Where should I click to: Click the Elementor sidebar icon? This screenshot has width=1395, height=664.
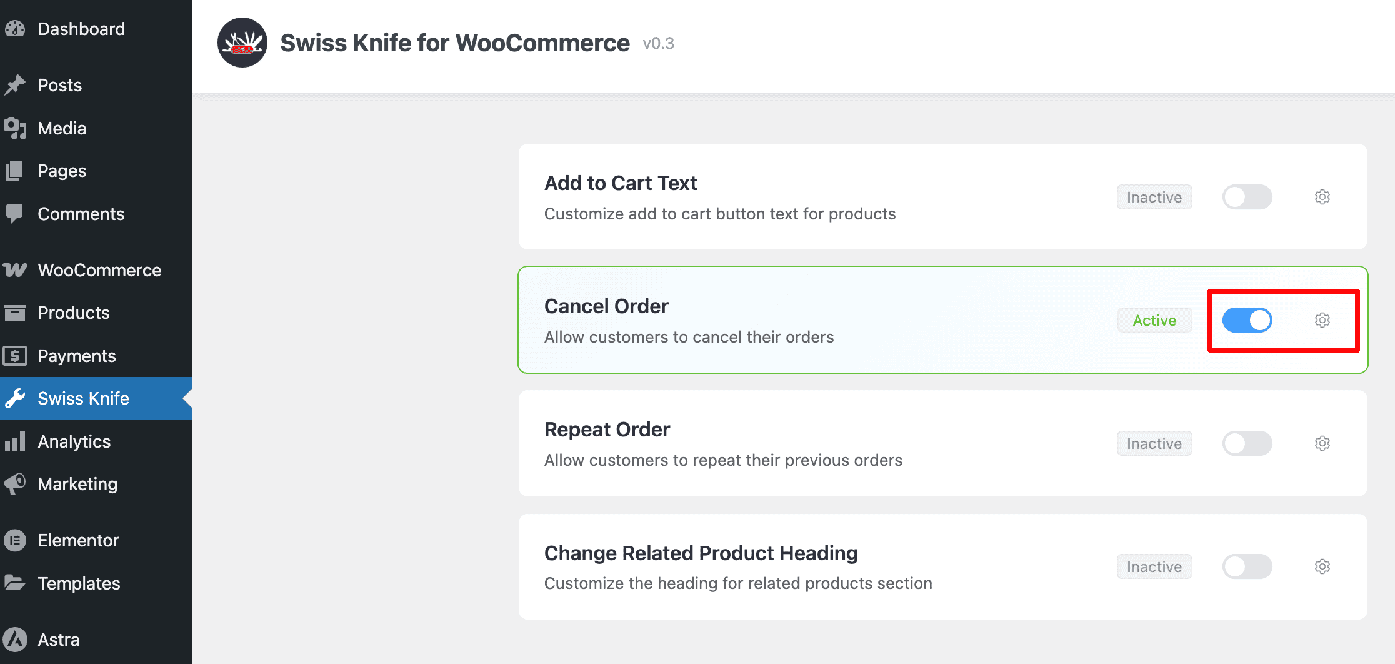point(15,540)
